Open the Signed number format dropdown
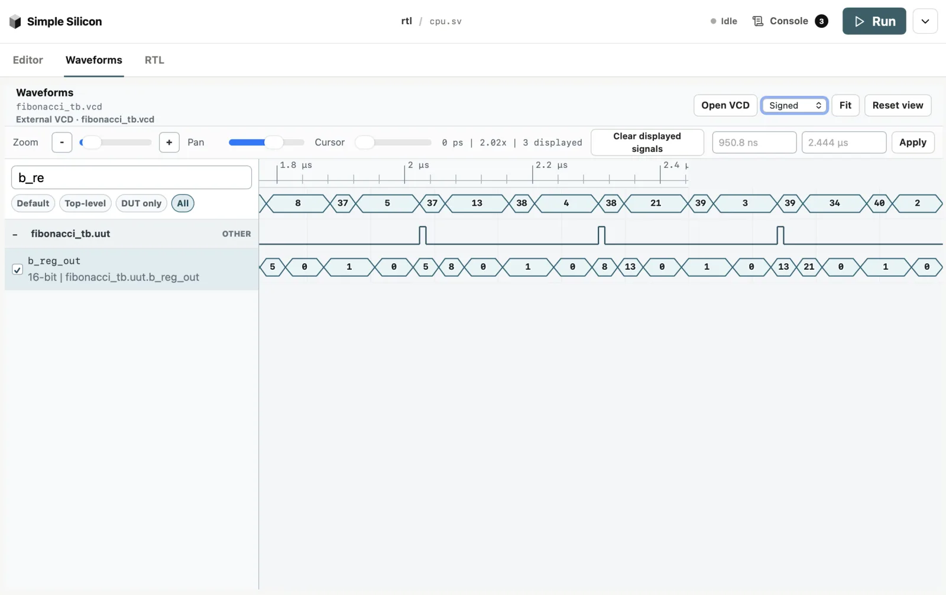946x595 pixels. (794, 105)
